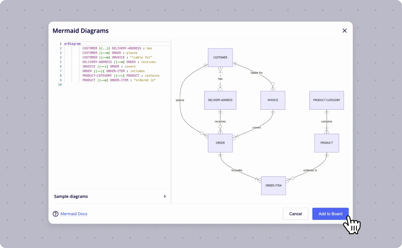Select the ORDER-ITEM entity box

tap(273, 186)
